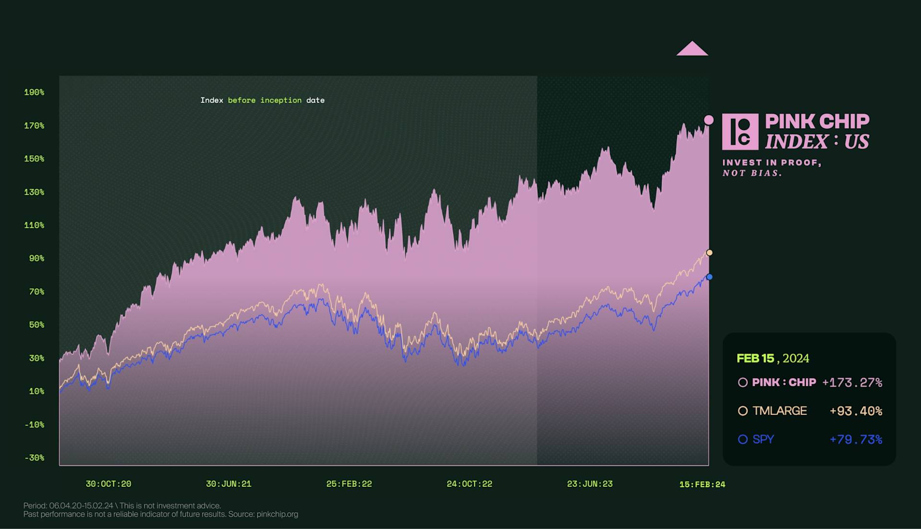Click the tan endpoint dot on TMLARGE line
The image size is (921, 529).
pos(708,252)
